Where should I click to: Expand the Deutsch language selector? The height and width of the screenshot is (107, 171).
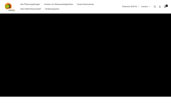[146, 7]
